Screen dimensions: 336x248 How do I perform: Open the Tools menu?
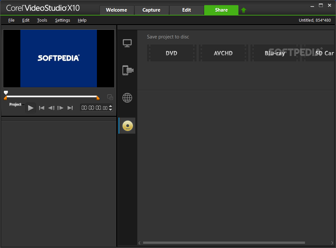click(x=42, y=20)
